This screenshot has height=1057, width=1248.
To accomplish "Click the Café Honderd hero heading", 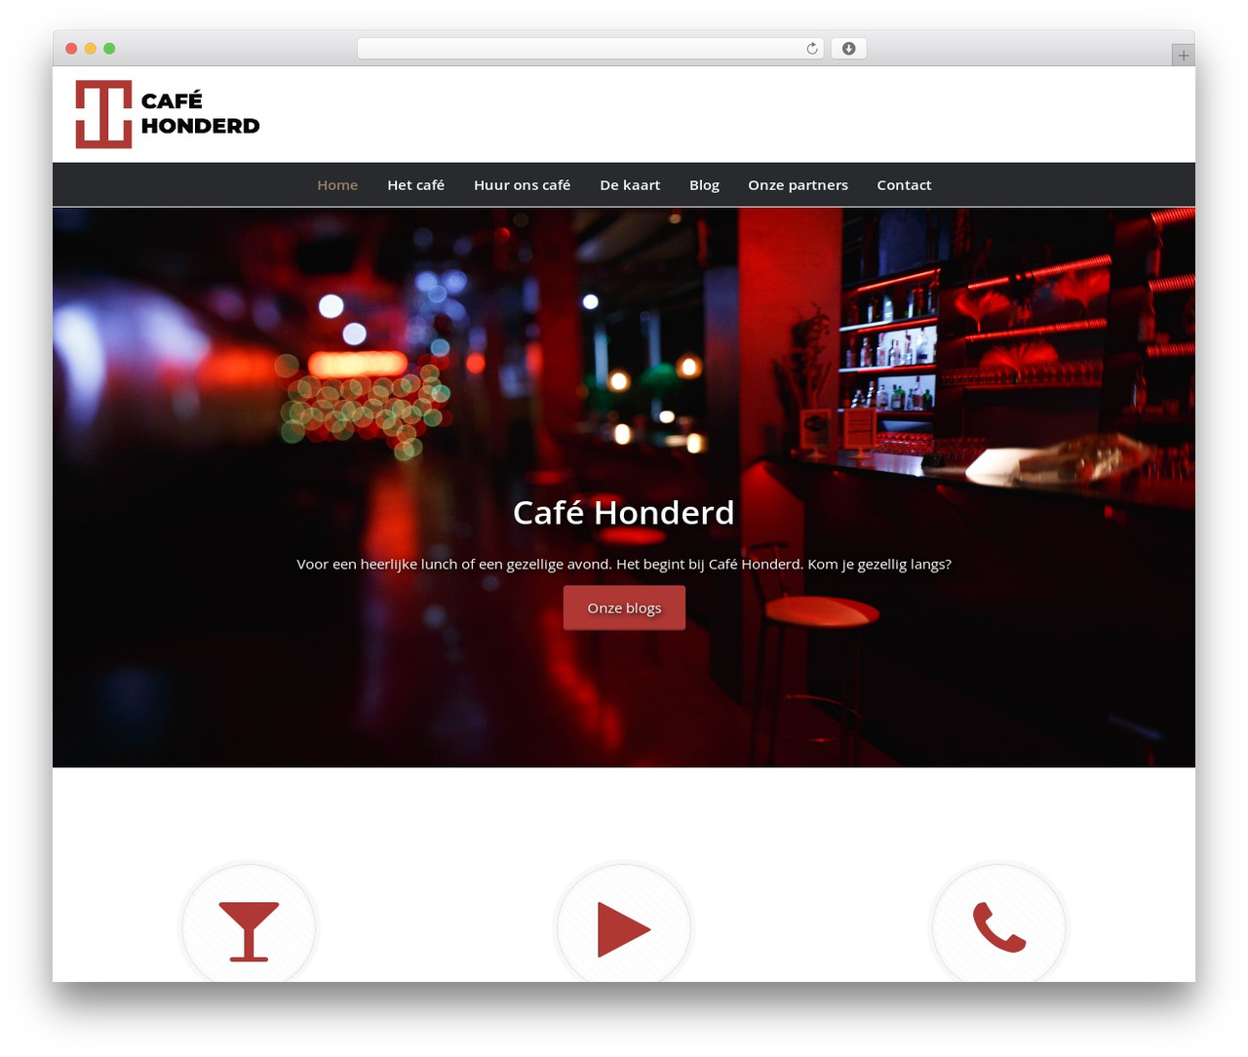I will pyautogui.click(x=624, y=513).
